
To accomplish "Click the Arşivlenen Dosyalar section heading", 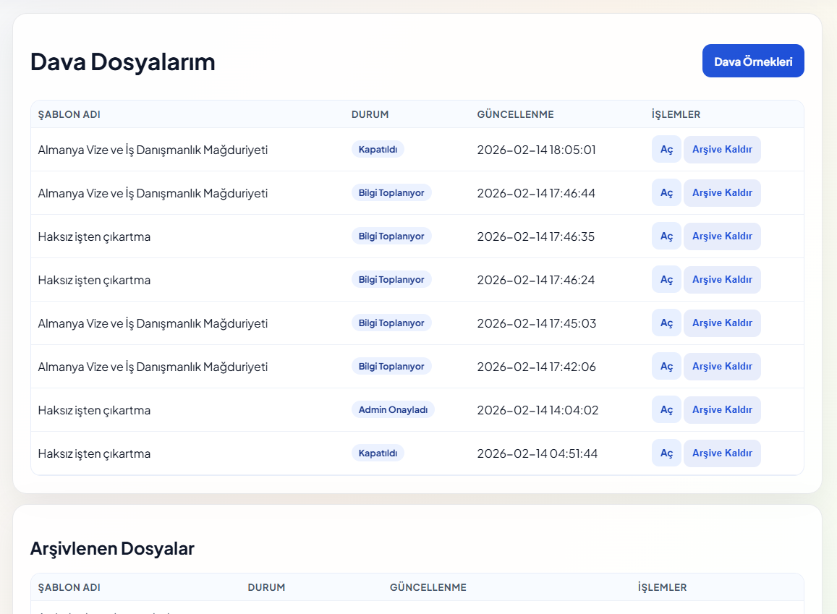I will click(x=112, y=548).
